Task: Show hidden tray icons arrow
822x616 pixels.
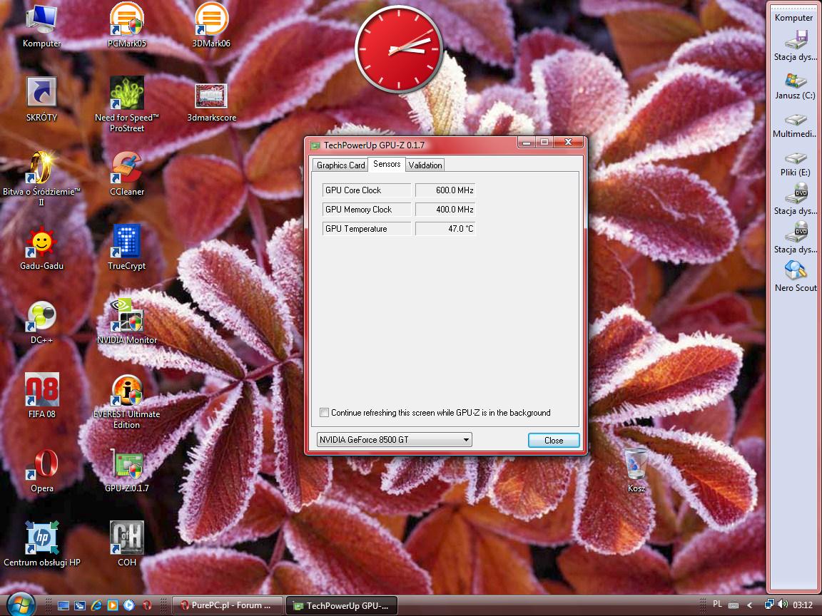Action: (750, 605)
